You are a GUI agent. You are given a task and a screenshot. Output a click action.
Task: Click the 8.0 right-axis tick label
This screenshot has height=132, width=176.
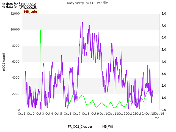pos(164,13)
